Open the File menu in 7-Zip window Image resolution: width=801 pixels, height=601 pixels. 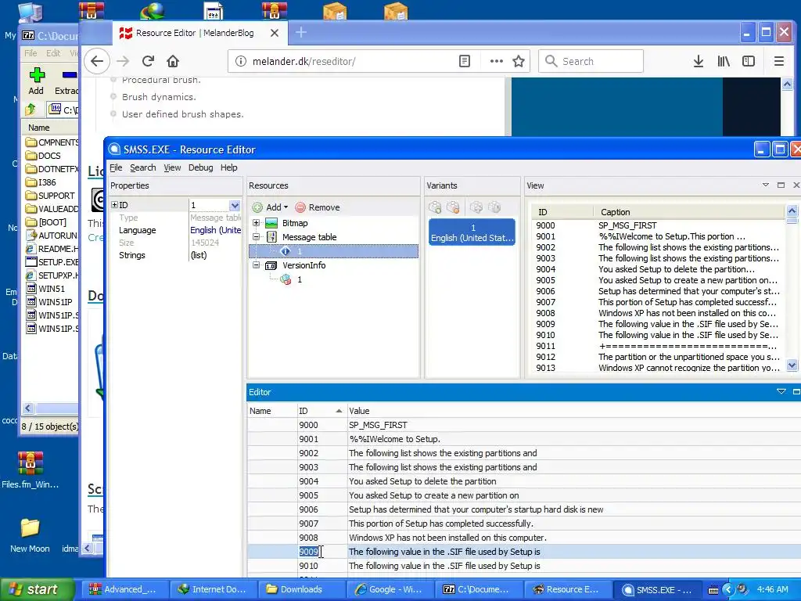click(31, 53)
